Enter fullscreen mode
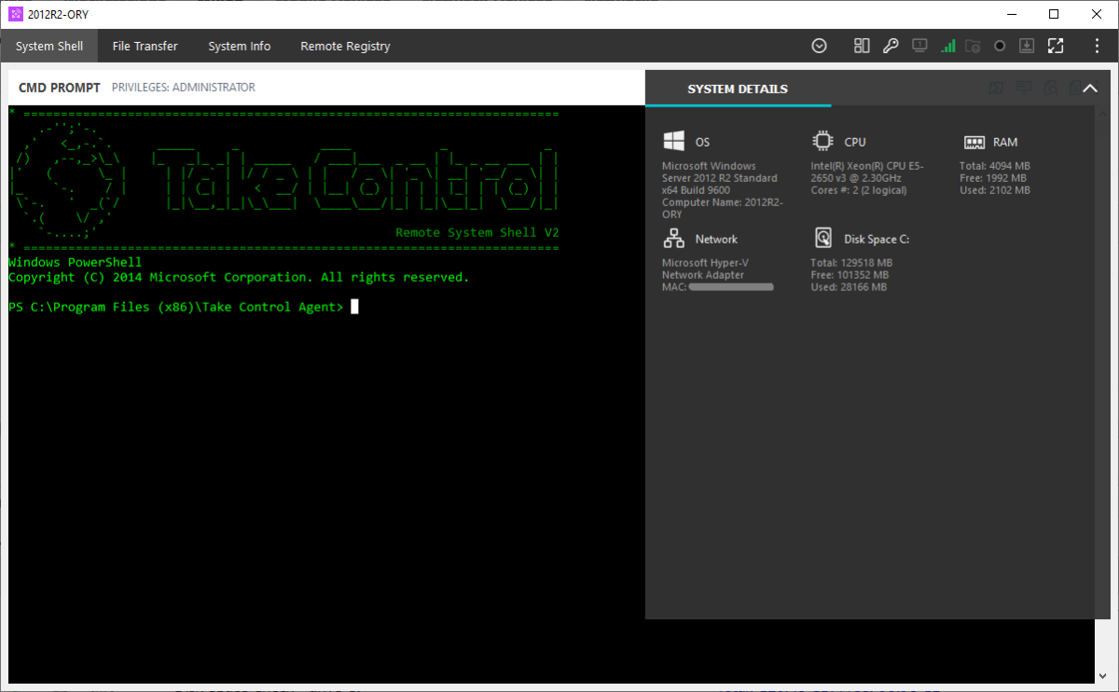Screen dimensions: 1119x692 pos(1056,45)
